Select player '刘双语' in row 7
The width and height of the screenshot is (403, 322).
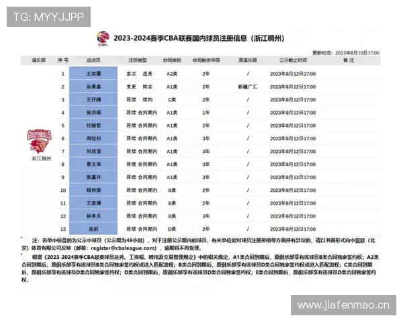pos(93,151)
